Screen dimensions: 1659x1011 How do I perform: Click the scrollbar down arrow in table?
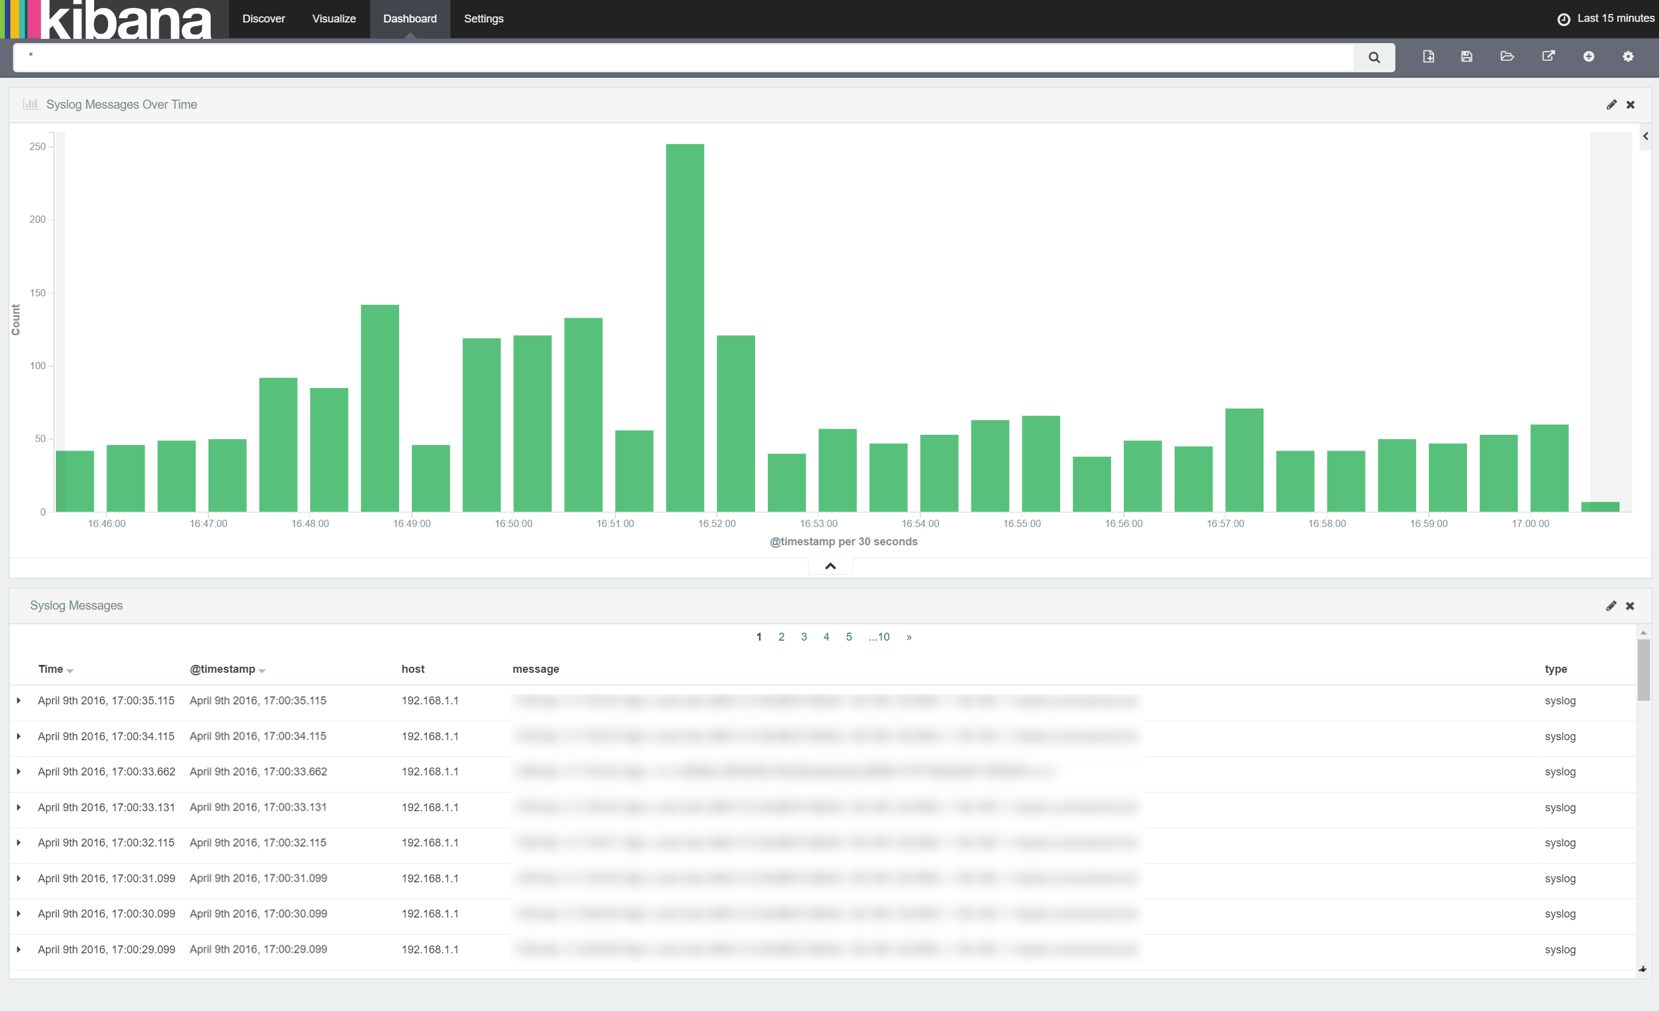pyautogui.click(x=1644, y=970)
